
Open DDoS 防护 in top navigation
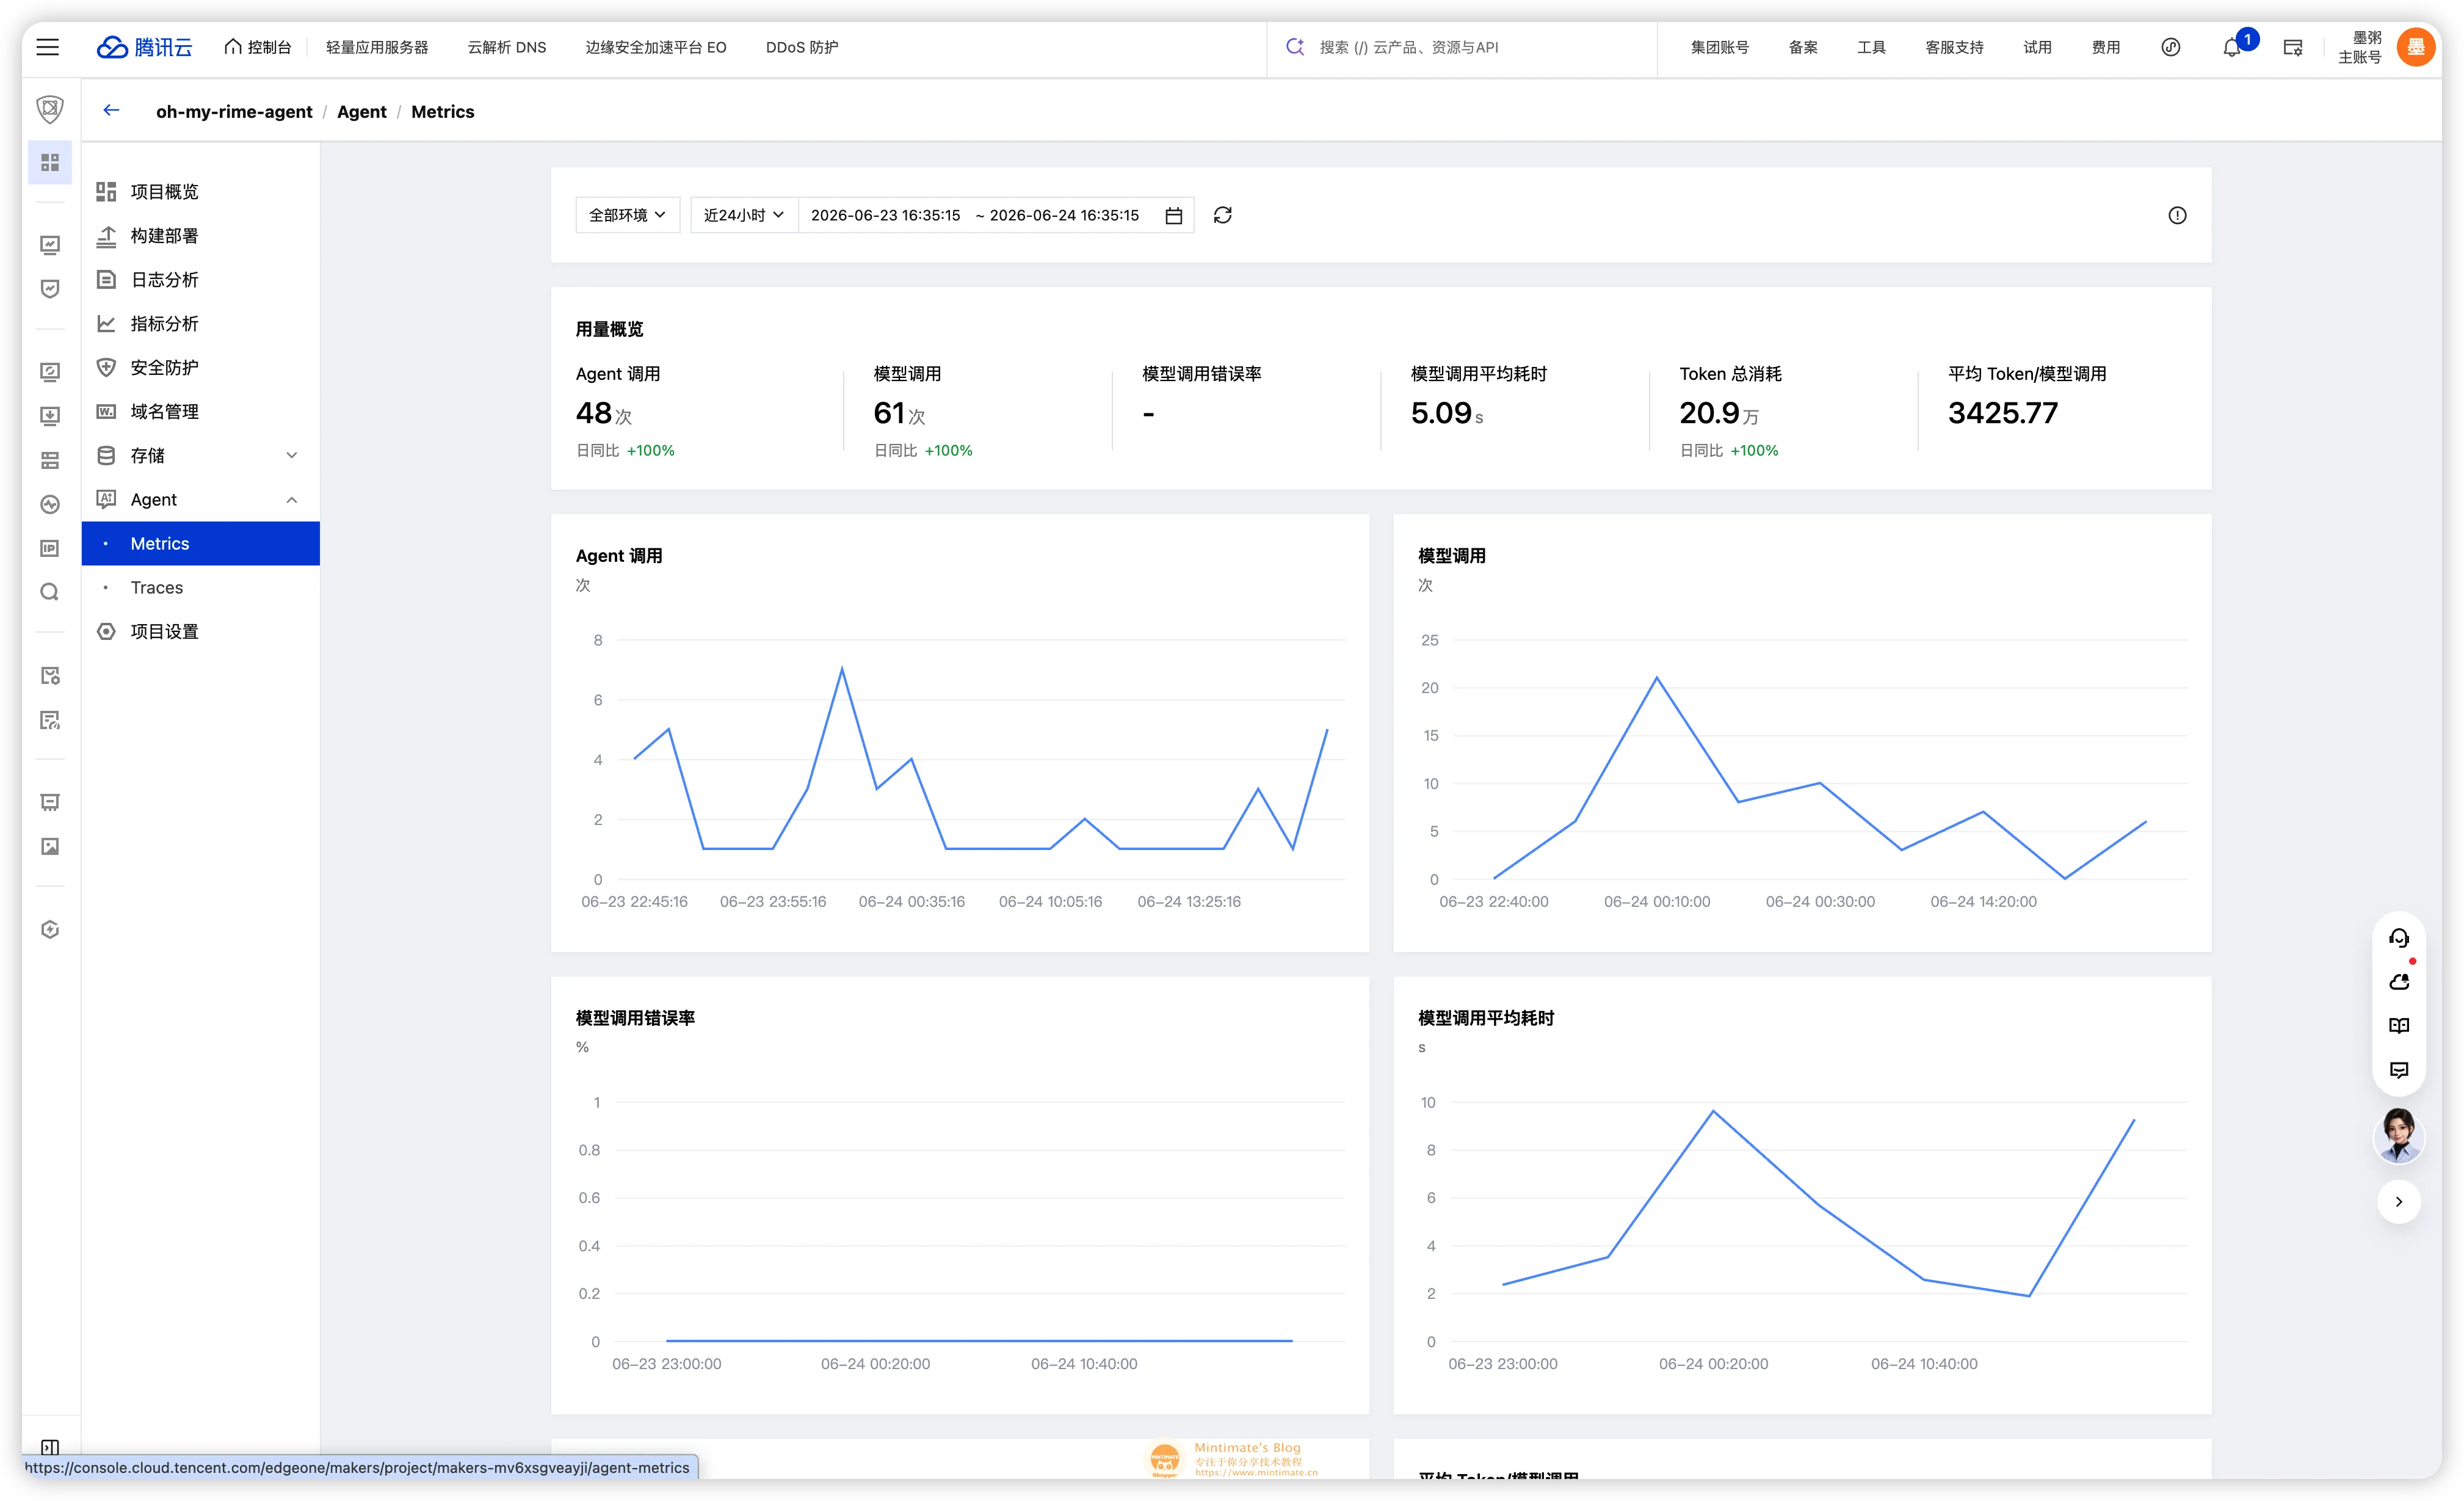[802, 47]
